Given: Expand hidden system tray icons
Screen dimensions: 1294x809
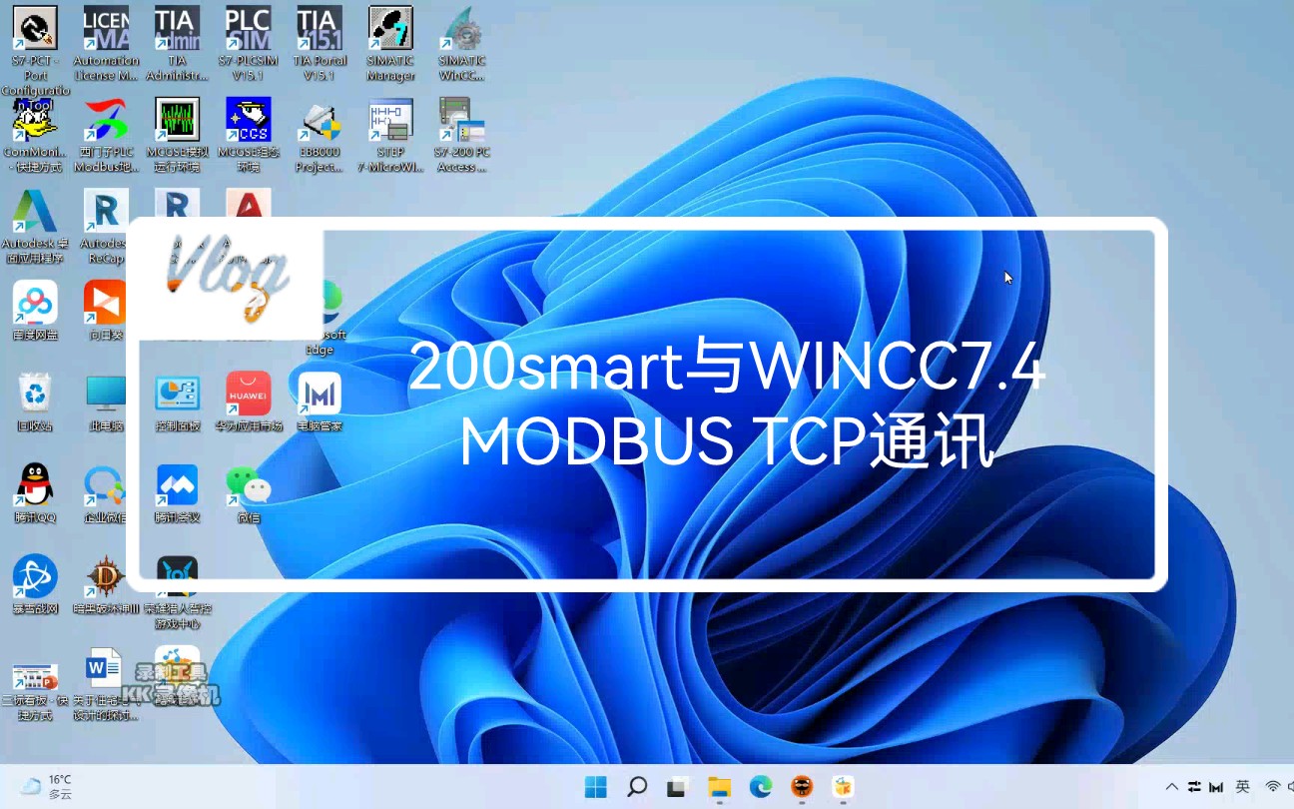Looking at the screenshot, I should [1171, 787].
